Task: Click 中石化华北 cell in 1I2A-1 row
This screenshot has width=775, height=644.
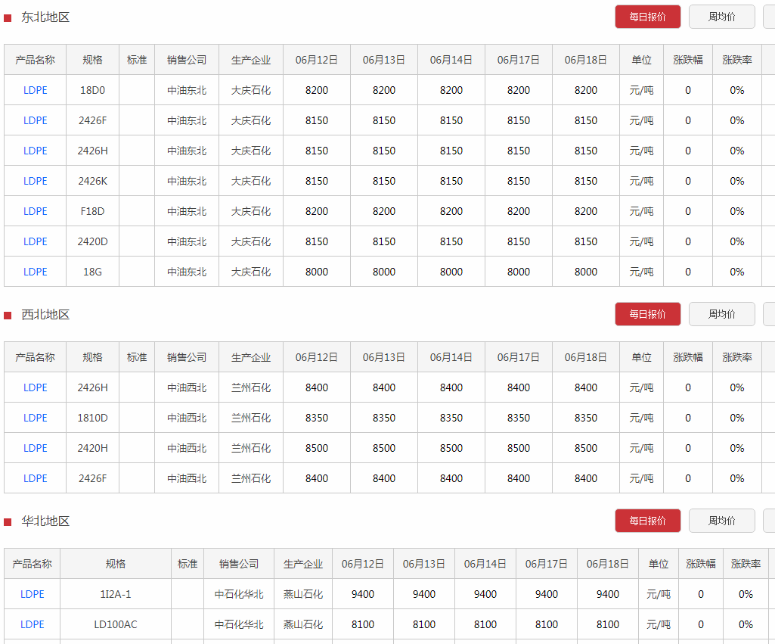Action: click(x=239, y=594)
